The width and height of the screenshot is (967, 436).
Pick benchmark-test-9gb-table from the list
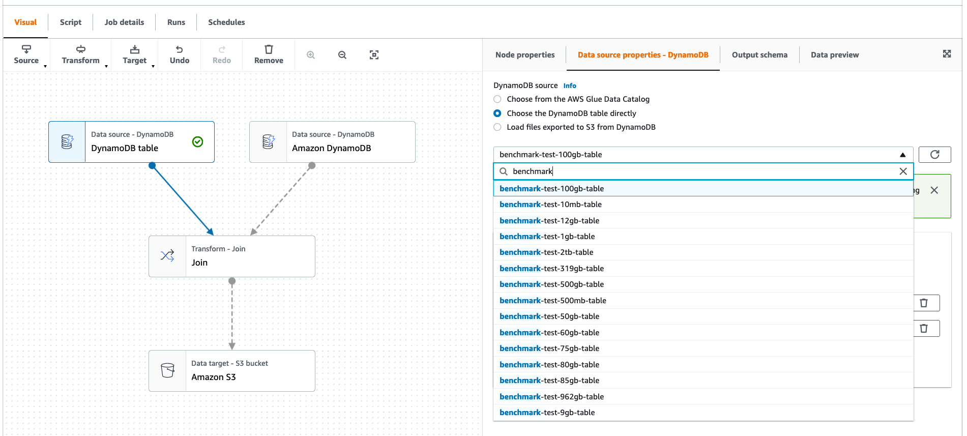click(x=704, y=413)
